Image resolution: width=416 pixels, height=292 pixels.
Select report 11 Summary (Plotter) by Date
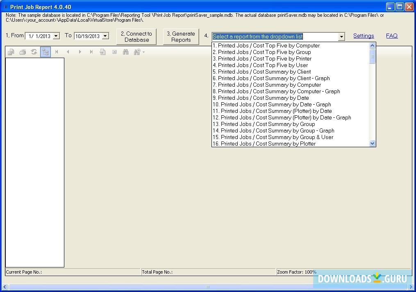[290, 111]
